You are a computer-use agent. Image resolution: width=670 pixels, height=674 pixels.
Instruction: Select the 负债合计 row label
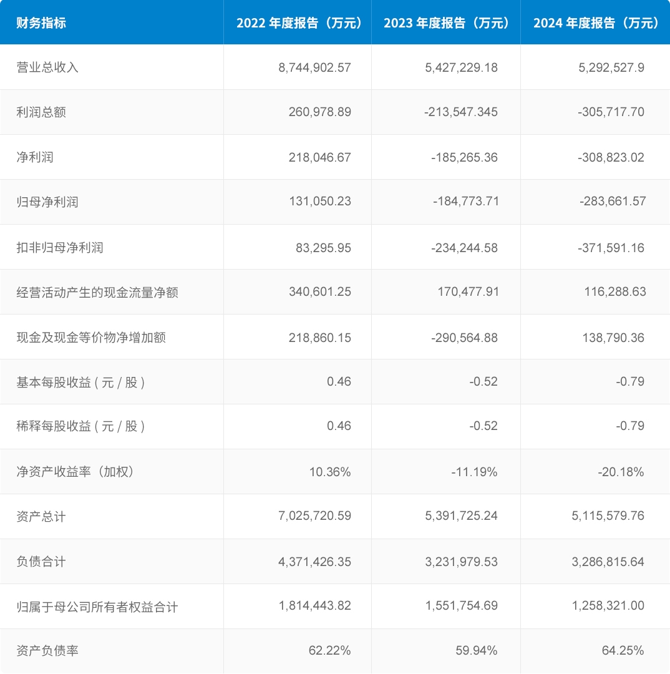click(39, 561)
